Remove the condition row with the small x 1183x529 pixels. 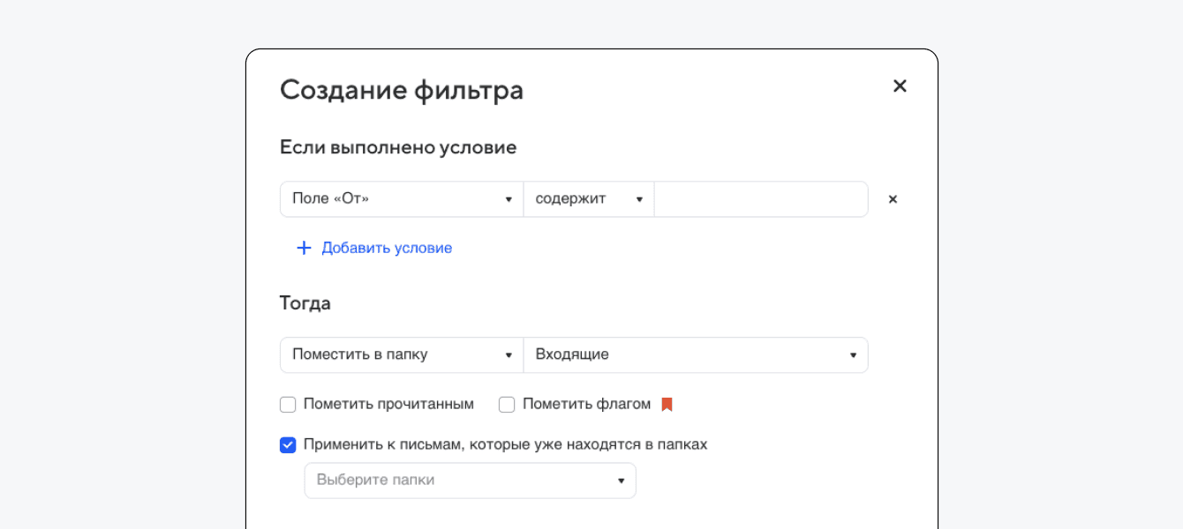pos(893,199)
